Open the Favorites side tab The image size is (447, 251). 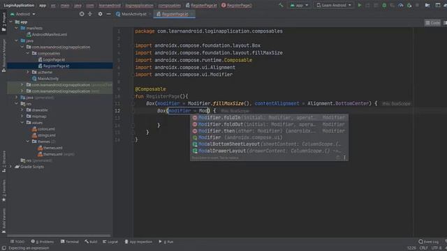(x=3, y=190)
